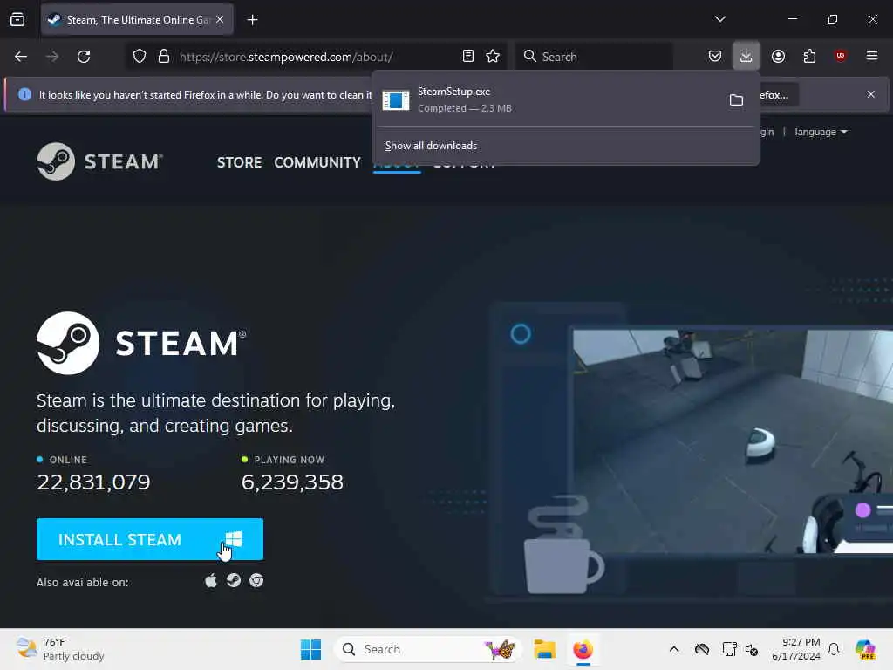This screenshot has height=670, width=893.
Task: Open the Firefox account icon
Action: [x=778, y=56]
